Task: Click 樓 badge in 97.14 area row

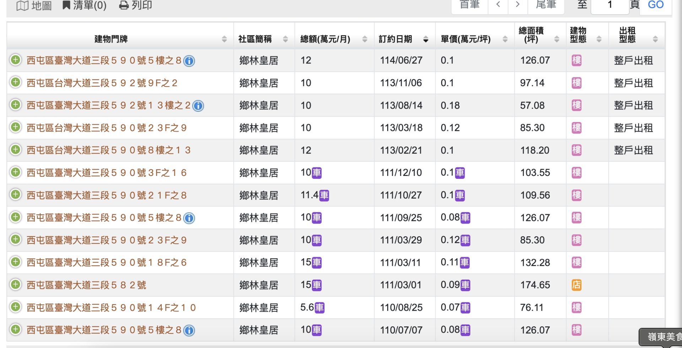Action: pos(577,83)
